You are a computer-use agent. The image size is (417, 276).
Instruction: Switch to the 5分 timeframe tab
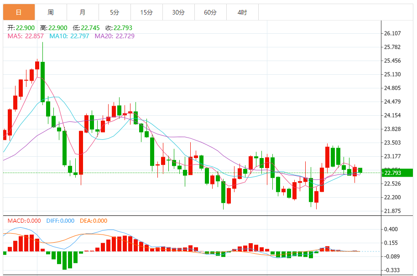tap(115, 12)
